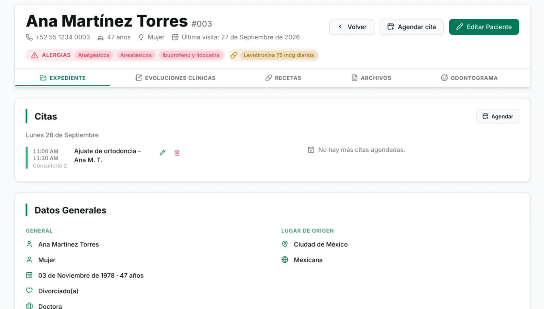Image resolution: width=544 pixels, height=309 pixels.
Task: Click the heart icon beside Divorciado(a)
Action: point(29,291)
